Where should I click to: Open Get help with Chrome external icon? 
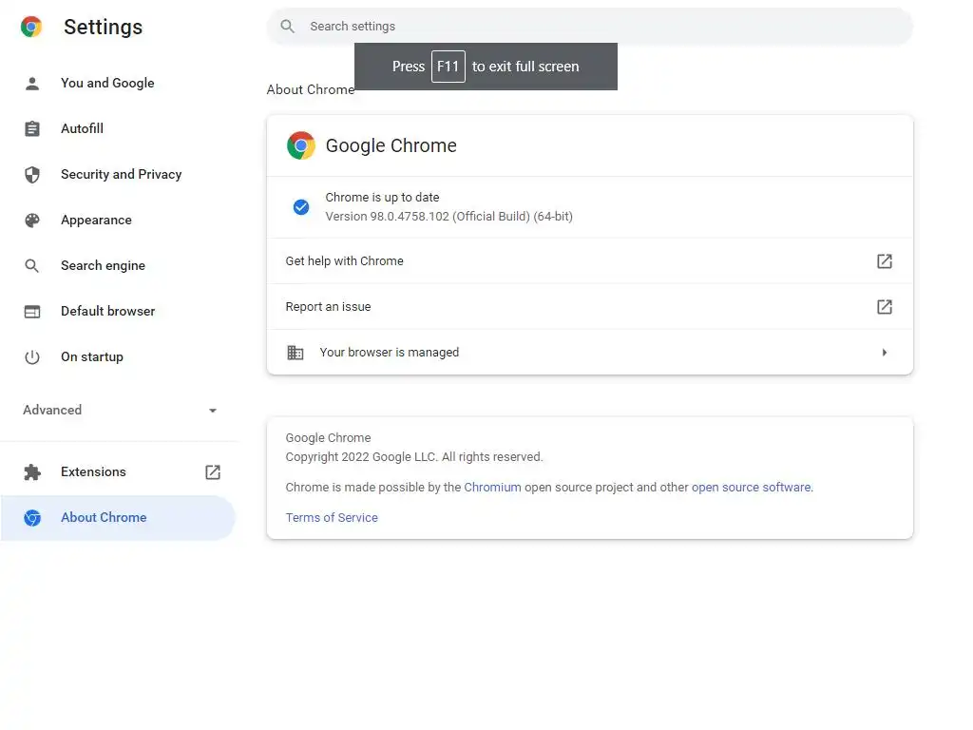click(x=884, y=260)
